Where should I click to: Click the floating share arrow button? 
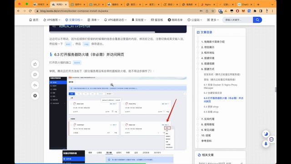coord(35,85)
